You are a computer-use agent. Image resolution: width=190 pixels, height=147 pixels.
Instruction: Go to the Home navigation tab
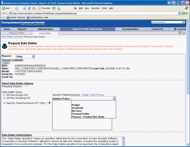pyautogui.click(x=7, y=29)
